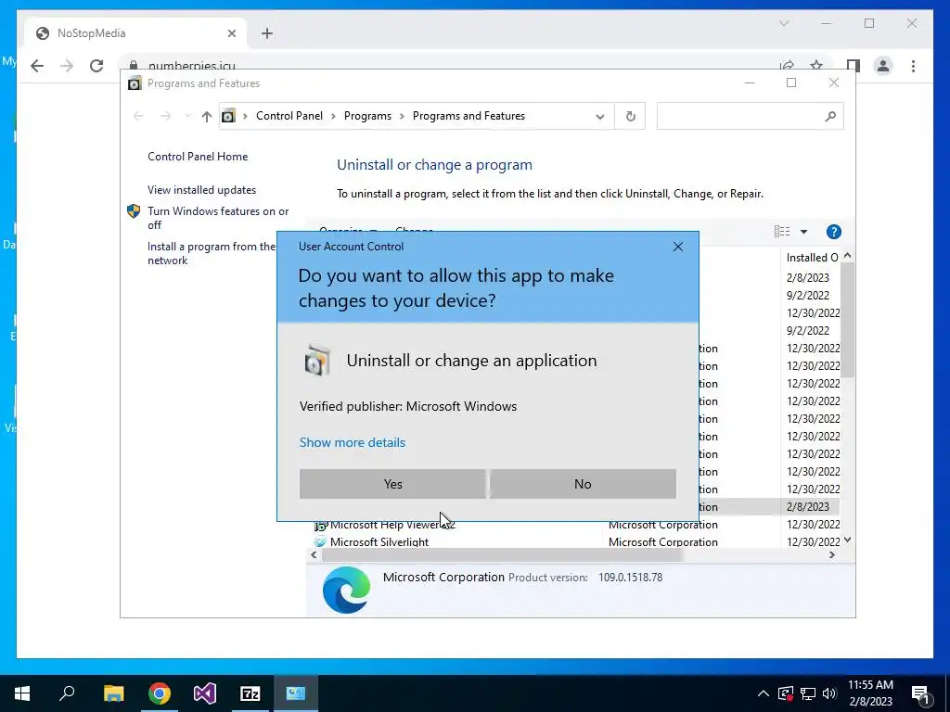This screenshot has height=712, width=950.
Task: Select the NoStopMedia tab
Action: pyautogui.click(x=135, y=33)
